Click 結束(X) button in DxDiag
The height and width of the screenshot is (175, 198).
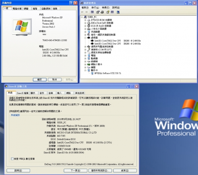(x=125, y=171)
